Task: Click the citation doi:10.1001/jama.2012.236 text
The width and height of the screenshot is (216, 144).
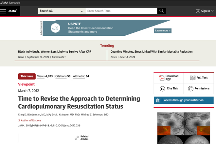Action: tap(65, 126)
